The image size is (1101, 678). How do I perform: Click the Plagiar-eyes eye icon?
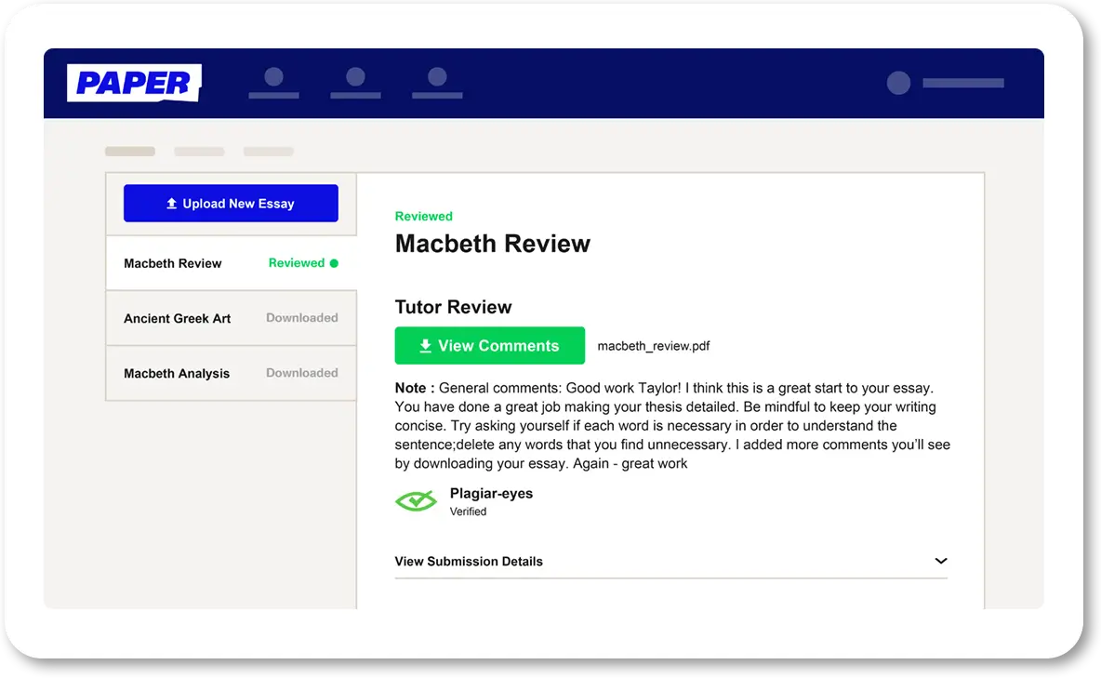click(416, 501)
